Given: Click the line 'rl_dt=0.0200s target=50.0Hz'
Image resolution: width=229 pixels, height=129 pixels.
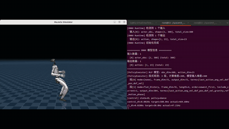Looking at the screenshot, I should (x=154, y=105).
